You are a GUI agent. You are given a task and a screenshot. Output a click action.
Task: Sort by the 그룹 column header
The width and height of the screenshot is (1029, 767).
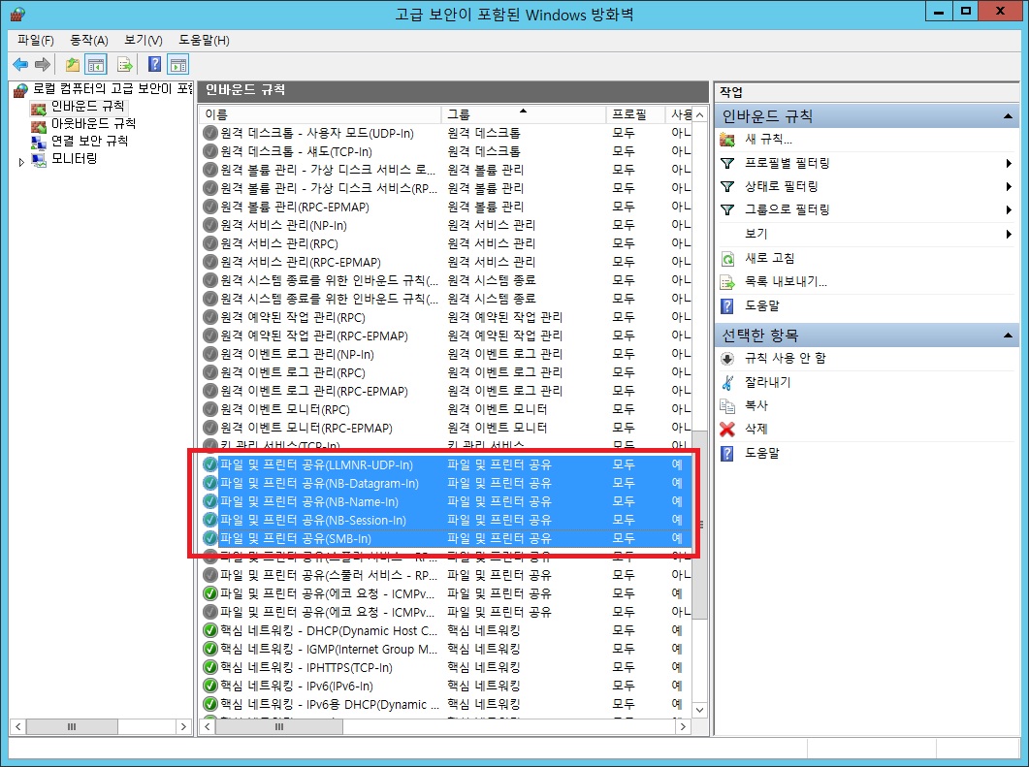[x=524, y=114]
